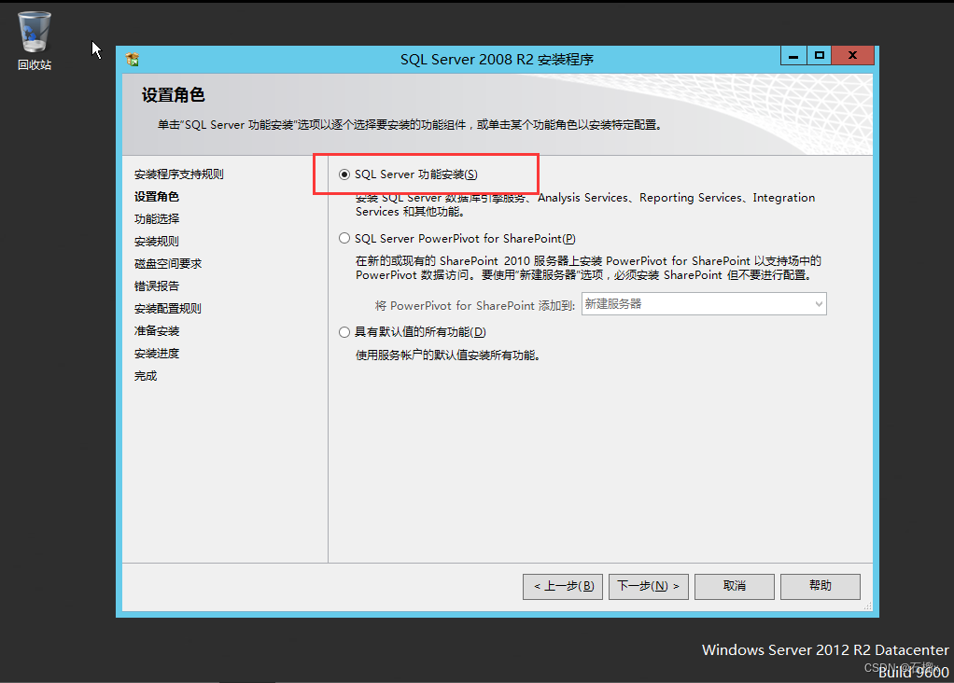Select 完成 step in sidebar
Image resolution: width=954 pixels, height=683 pixels.
(x=146, y=376)
